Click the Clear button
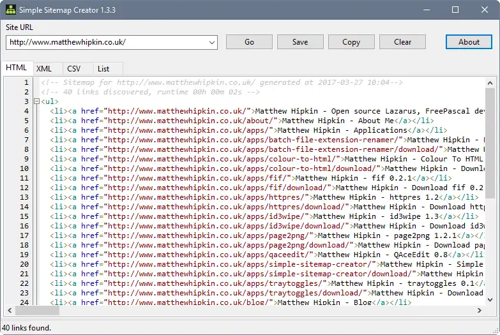Image resolution: width=500 pixels, height=335 pixels. pos(402,42)
